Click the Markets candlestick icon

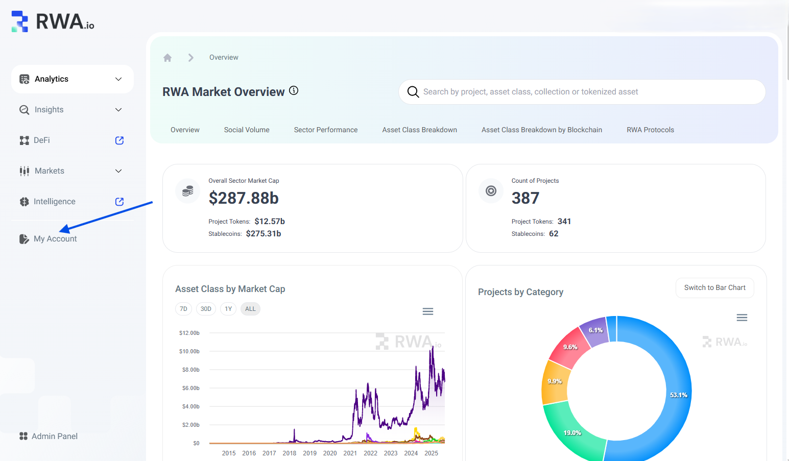coord(24,171)
